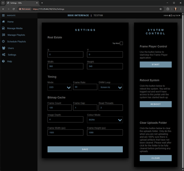
Task: Click the SDIX INTERFACE header title
Action: pos(78,15)
